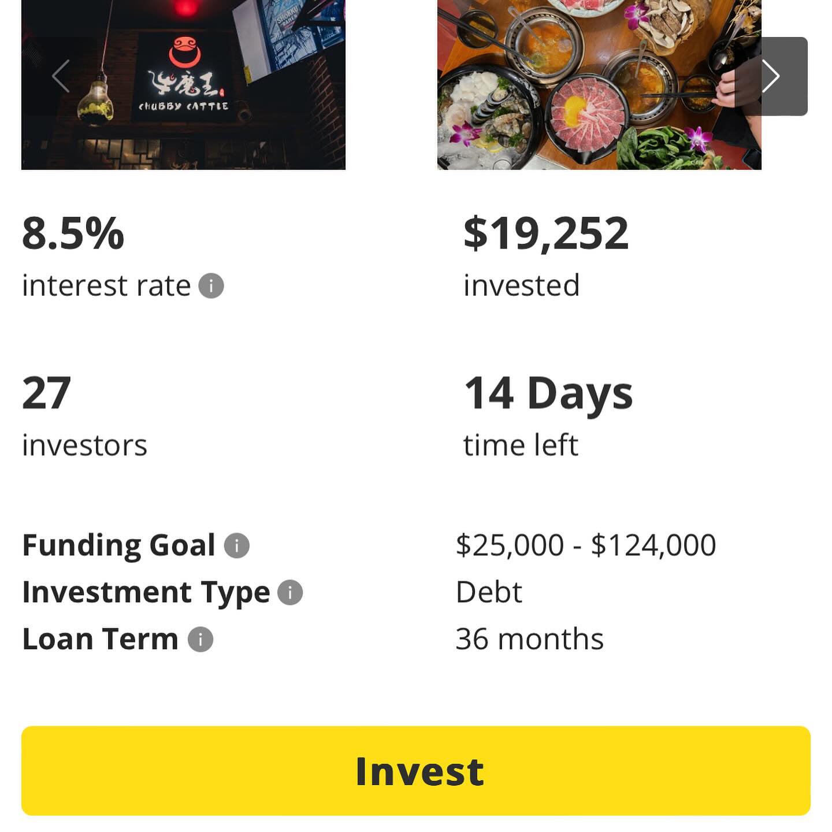This screenshot has height=832, width=832.
Task: Open the Funding Goal info tooltip icon
Action: 236,545
